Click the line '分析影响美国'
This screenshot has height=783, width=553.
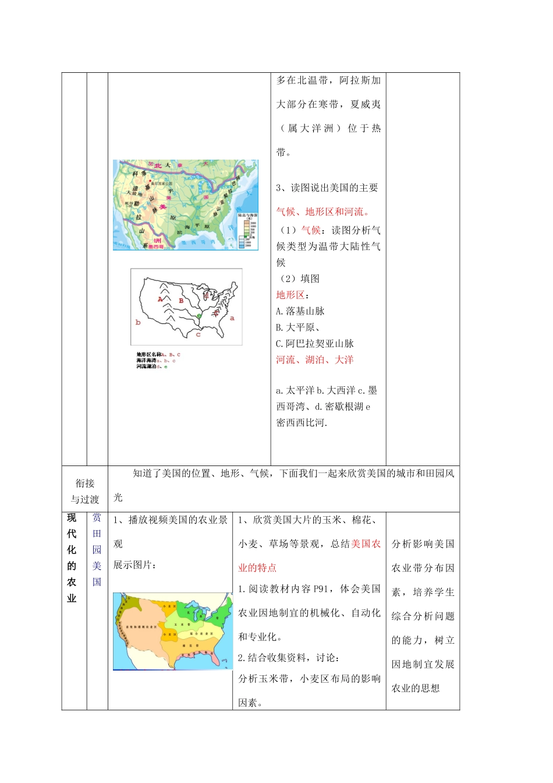tap(423, 545)
